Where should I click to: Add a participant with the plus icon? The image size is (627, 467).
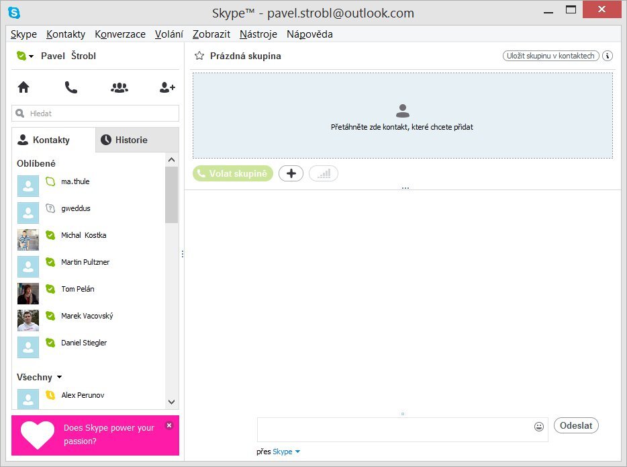[291, 173]
